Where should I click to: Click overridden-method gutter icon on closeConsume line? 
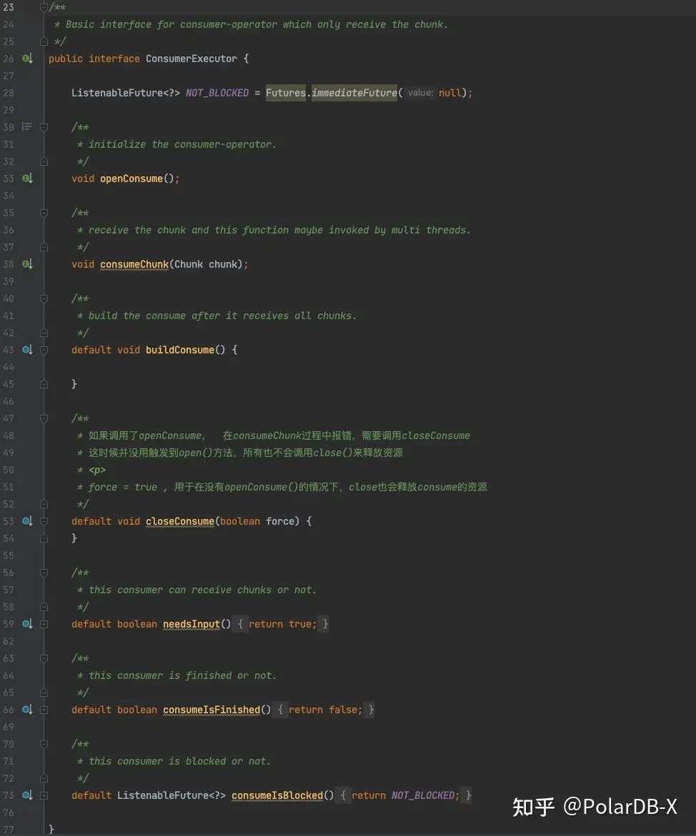[x=27, y=521]
